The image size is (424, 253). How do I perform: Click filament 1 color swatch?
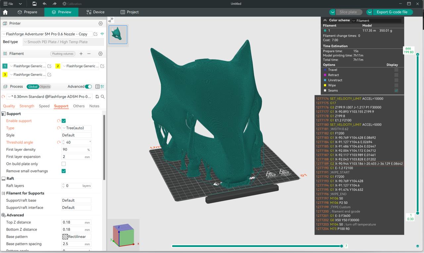pos(5,66)
